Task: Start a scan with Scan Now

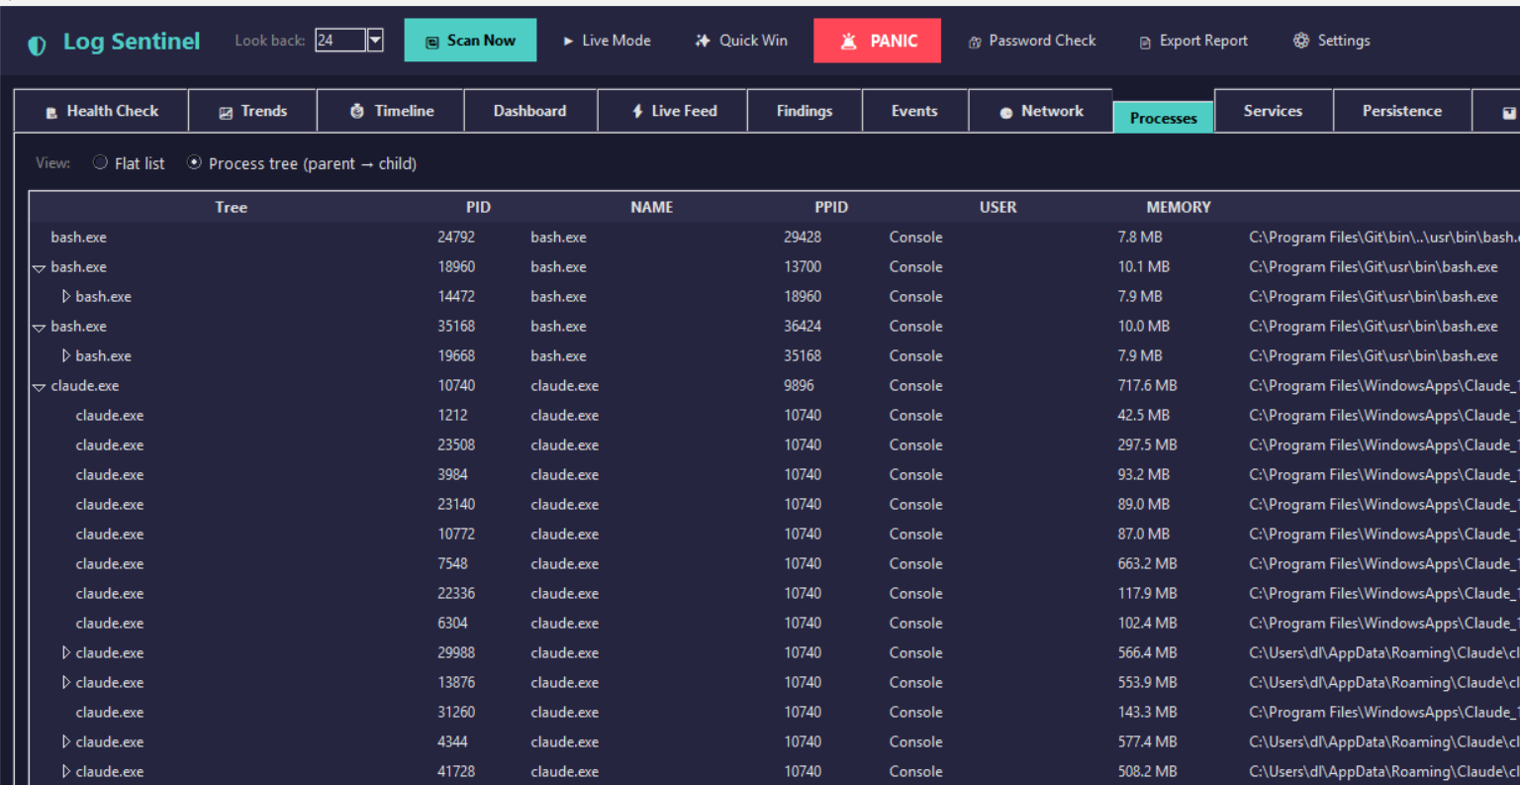Action: [x=470, y=41]
